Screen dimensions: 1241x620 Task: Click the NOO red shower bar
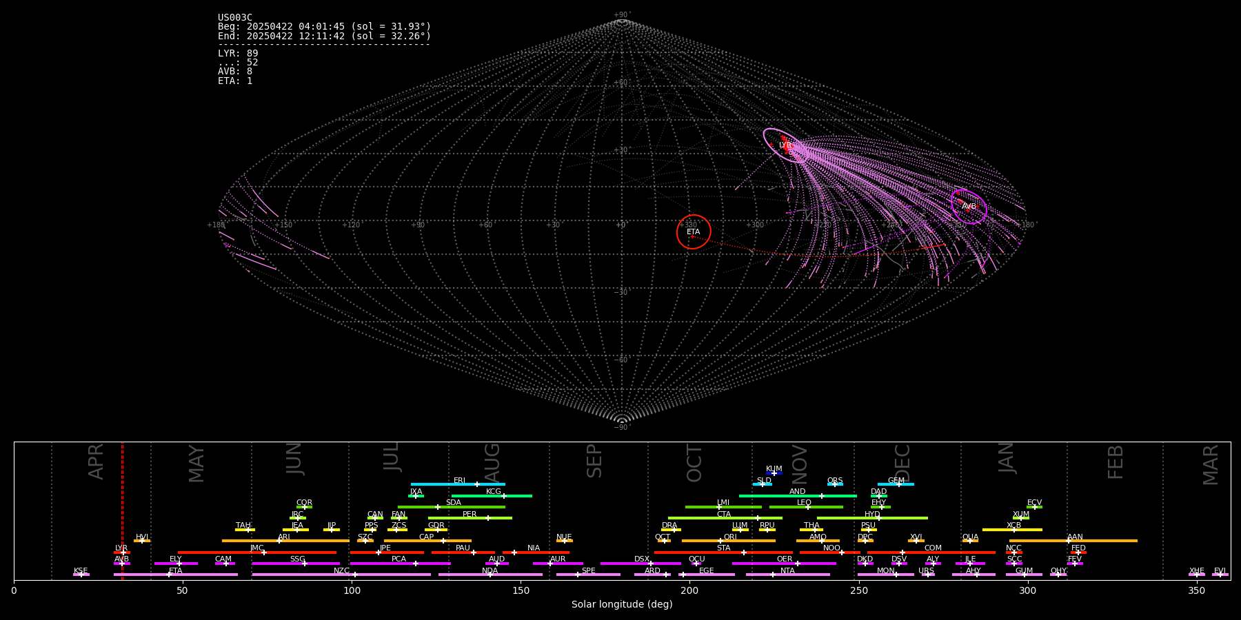[830, 552]
